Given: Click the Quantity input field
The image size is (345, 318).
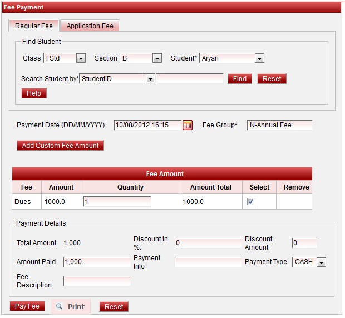Looking at the screenshot, I should coord(117,202).
